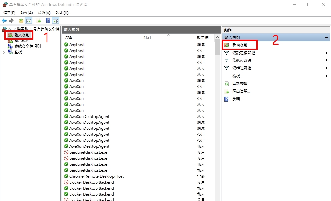Screen dimensions: 331x201
Task: Open the 動作(A) menu
Action: click(x=26, y=13)
